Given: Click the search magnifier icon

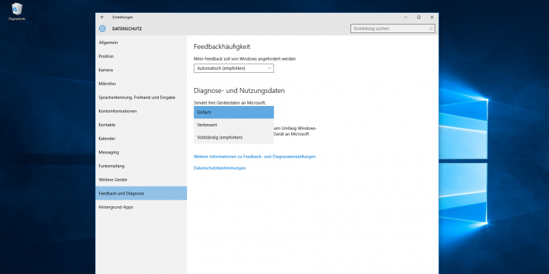Looking at the screenshot, I should click(x=431, y=29).
